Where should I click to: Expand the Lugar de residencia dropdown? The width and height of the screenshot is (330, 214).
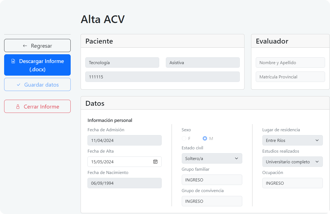tap(292, 140)
